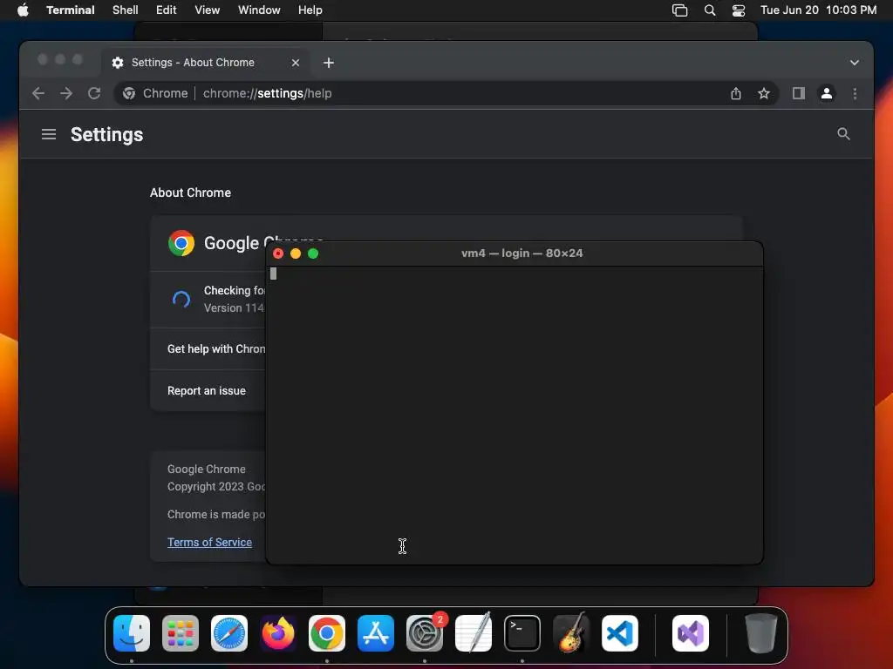
Task: Click Report an issue
Action: [x=207, y=391]
